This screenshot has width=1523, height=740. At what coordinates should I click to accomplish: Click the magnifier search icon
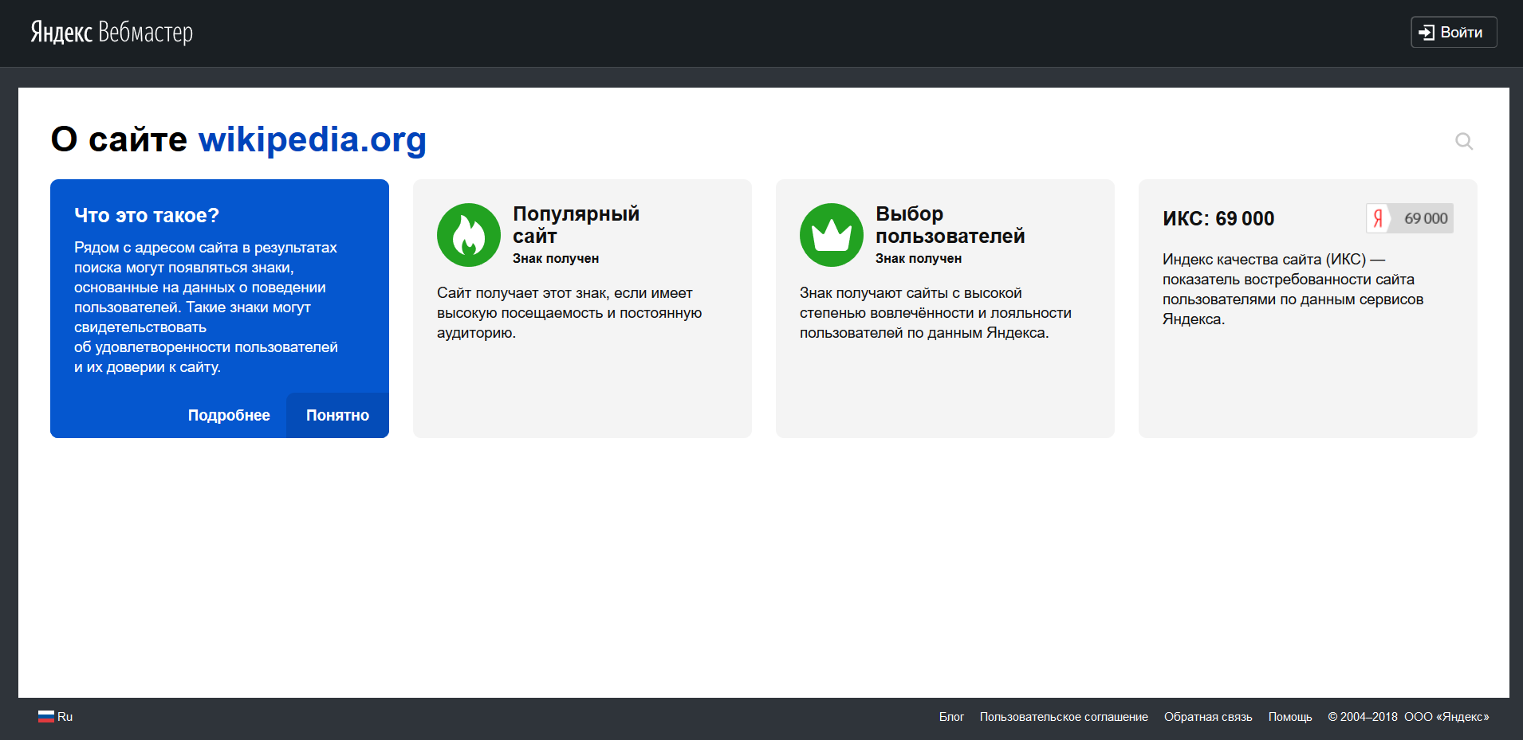(1464, 141)
